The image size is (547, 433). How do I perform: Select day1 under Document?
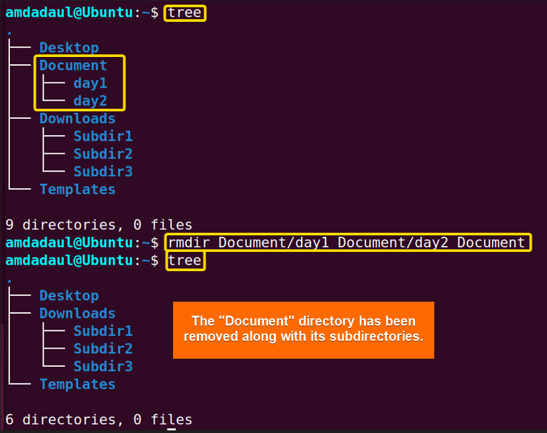click(90, 83)
